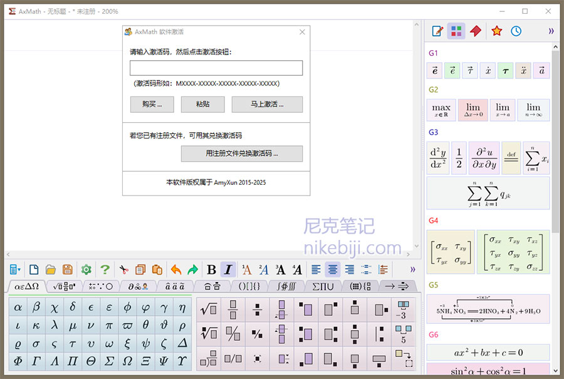564x379 pixels.
Task: Switch to brackets ()[]{} tab
Action: coord(249,286)
